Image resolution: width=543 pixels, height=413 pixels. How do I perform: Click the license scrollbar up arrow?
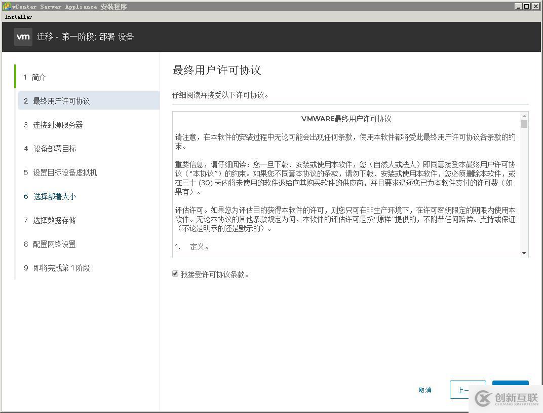pos(524,116)
